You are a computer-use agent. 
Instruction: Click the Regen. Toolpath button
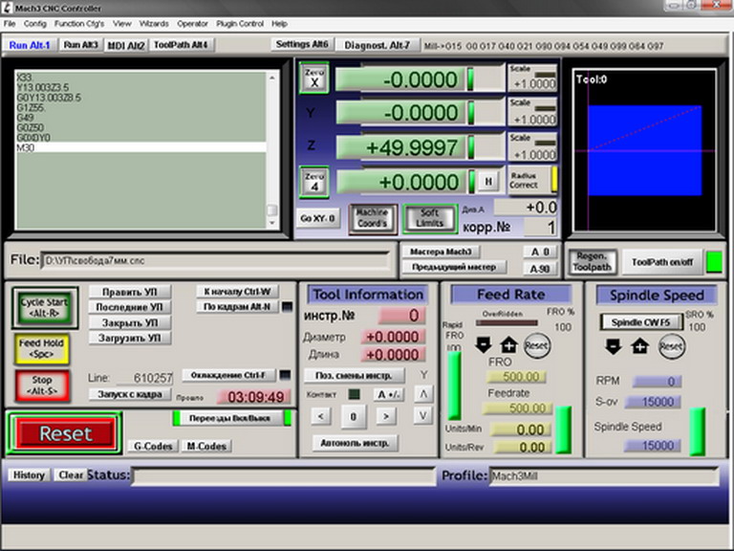pos(591,261)
